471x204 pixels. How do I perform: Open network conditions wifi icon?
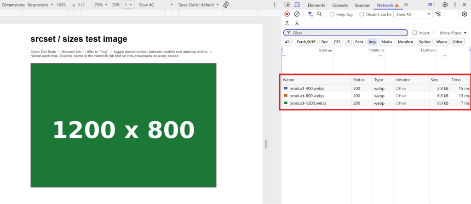point(438,14)
